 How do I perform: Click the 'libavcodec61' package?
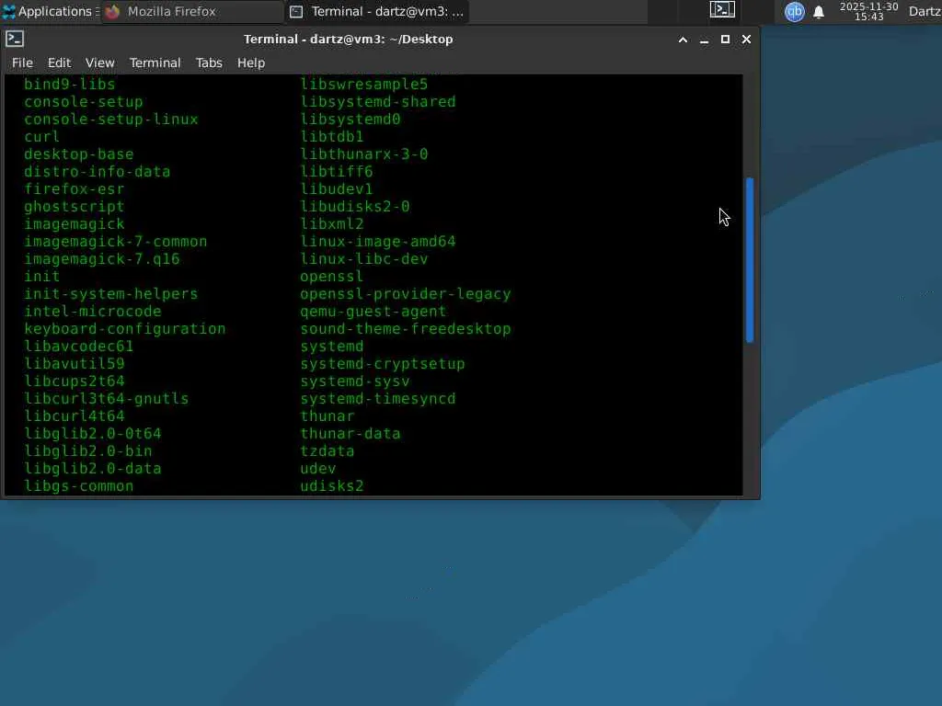pyautogui.click(x=79, y=346)
